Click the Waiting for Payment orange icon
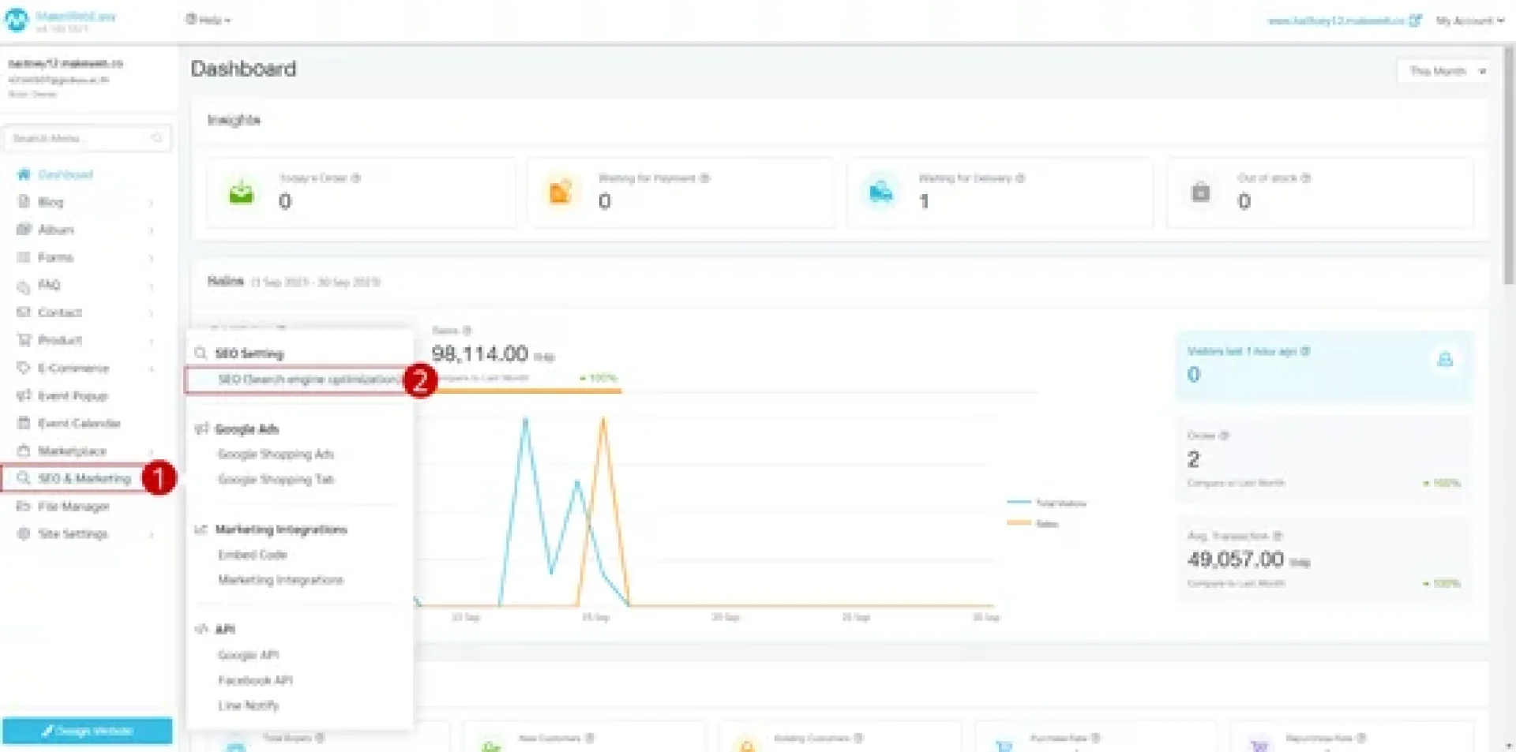The height and width of the screenshot is (752, 1516). [x=561, y=192]
